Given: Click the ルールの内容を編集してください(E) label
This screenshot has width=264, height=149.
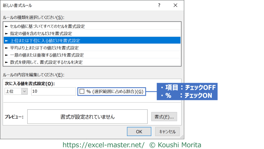Looking at the screenshot, I should [34, 75].
